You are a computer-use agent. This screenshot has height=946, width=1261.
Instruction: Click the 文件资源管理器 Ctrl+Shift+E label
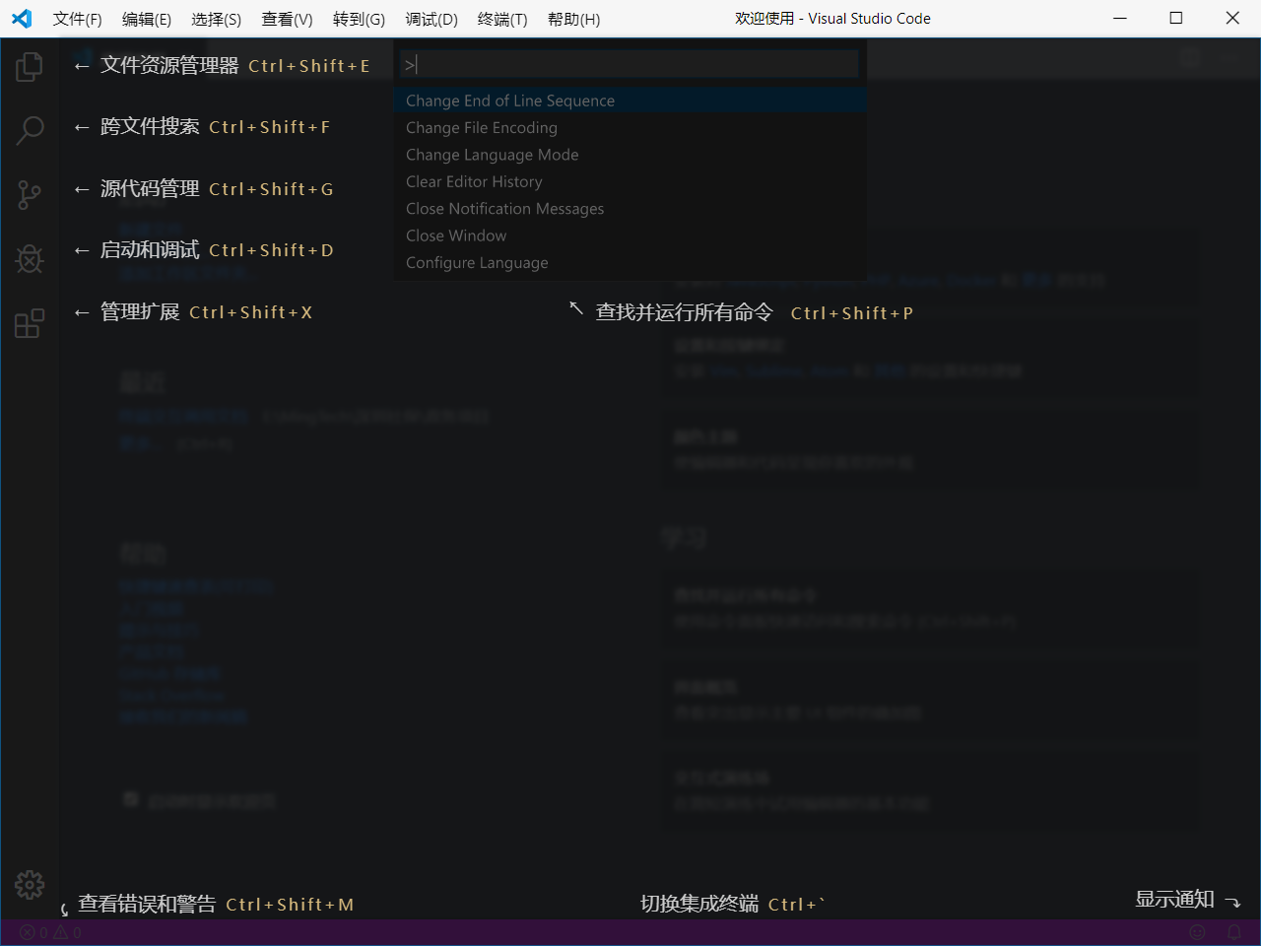tap(234, 66)
